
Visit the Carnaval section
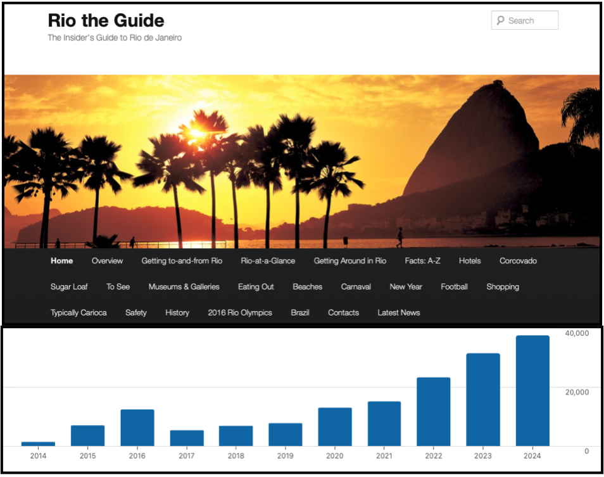pyautogui.click(x=356, y=287)
